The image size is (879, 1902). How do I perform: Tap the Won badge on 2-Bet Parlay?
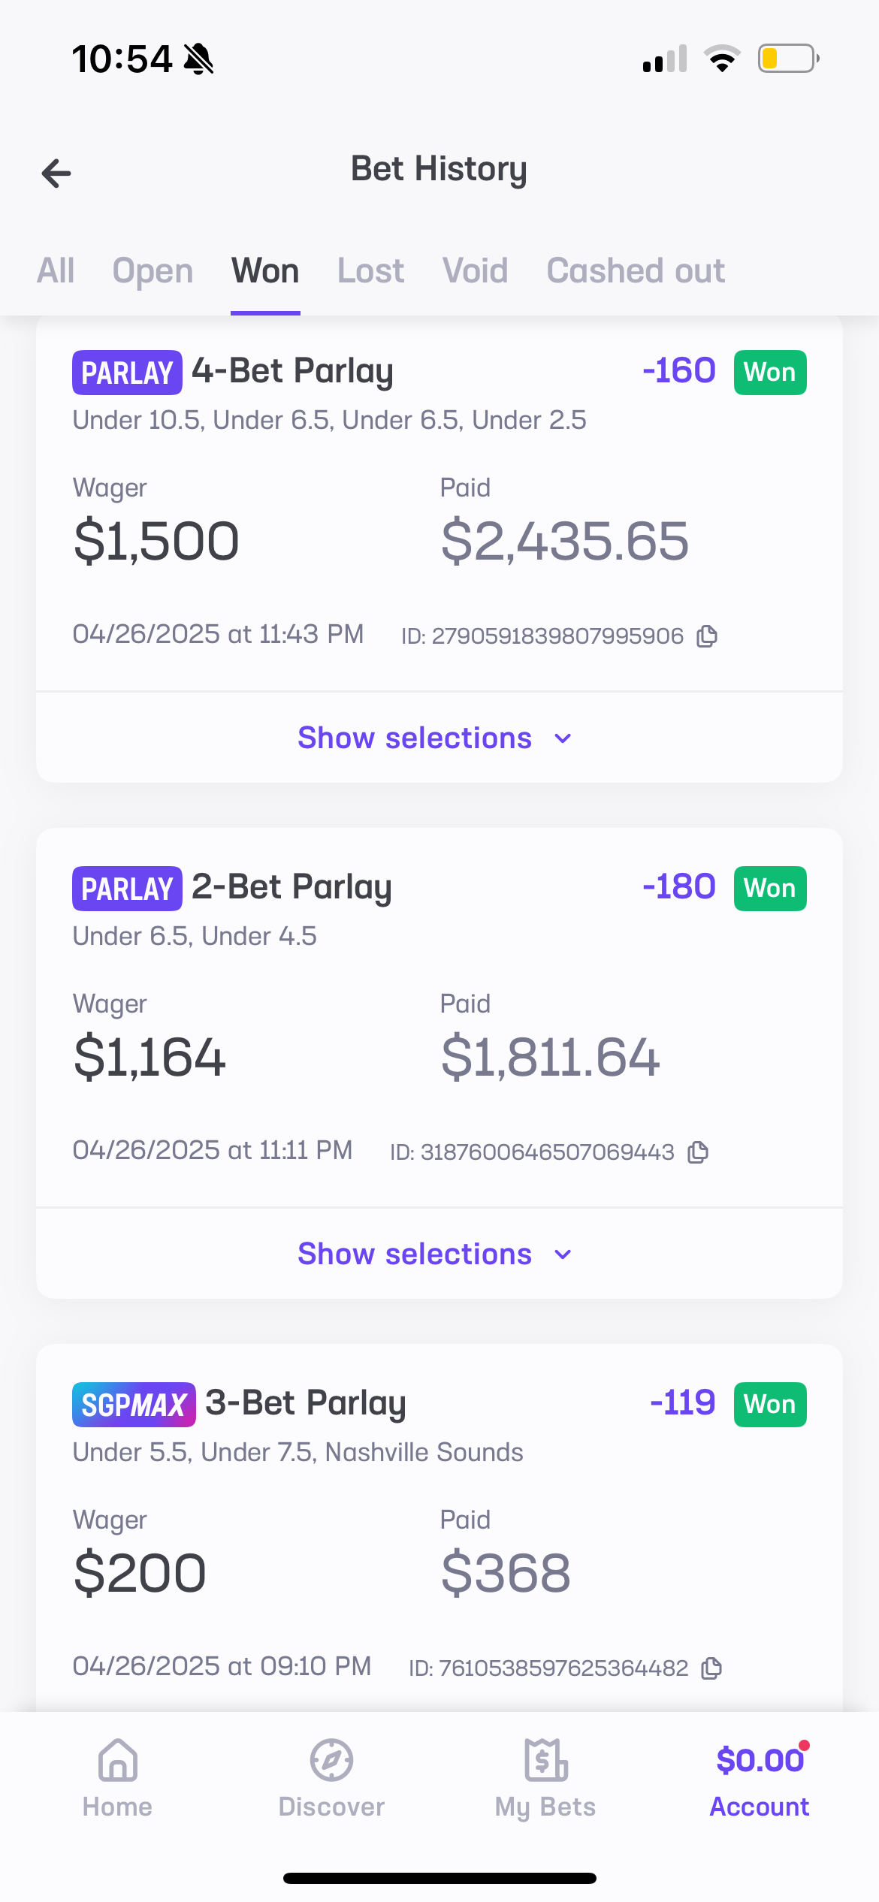coord(770,889)
